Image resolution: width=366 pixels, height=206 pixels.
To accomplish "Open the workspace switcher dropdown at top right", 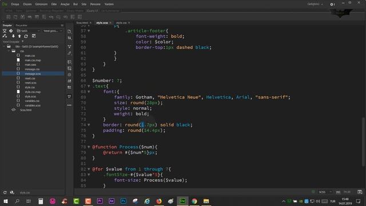I will pyautogui.click(x=315, y=4).
